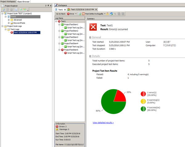The image size is (185, 147).
Task: Collapse Project Suite Logs node
Action: point(2,26)
